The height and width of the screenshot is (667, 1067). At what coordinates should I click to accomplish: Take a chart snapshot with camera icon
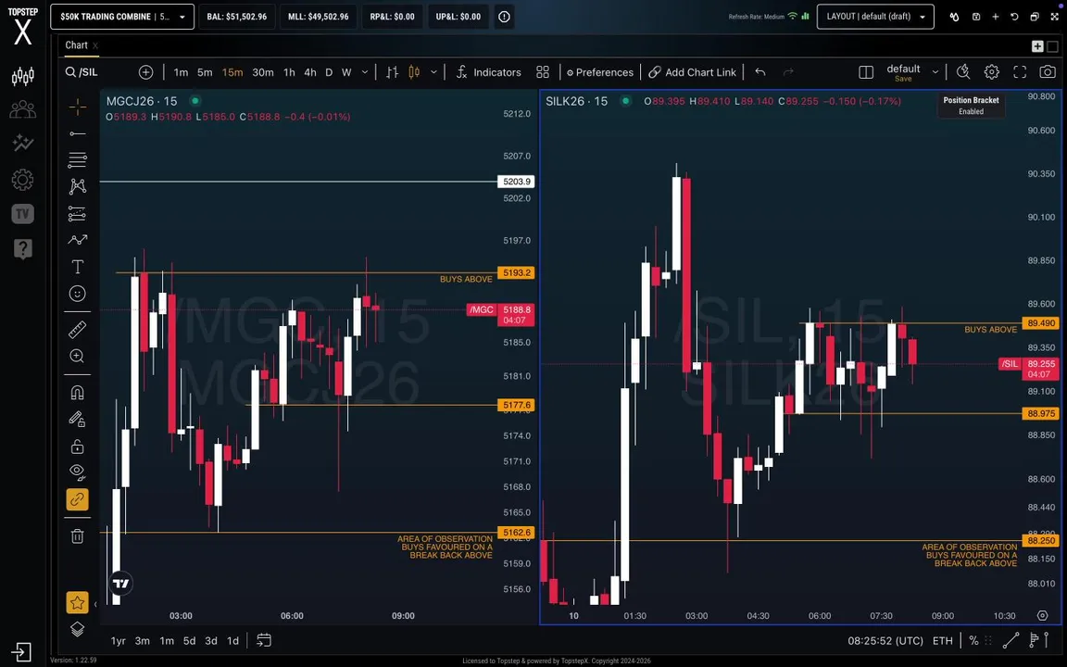tap(1048, 72)
